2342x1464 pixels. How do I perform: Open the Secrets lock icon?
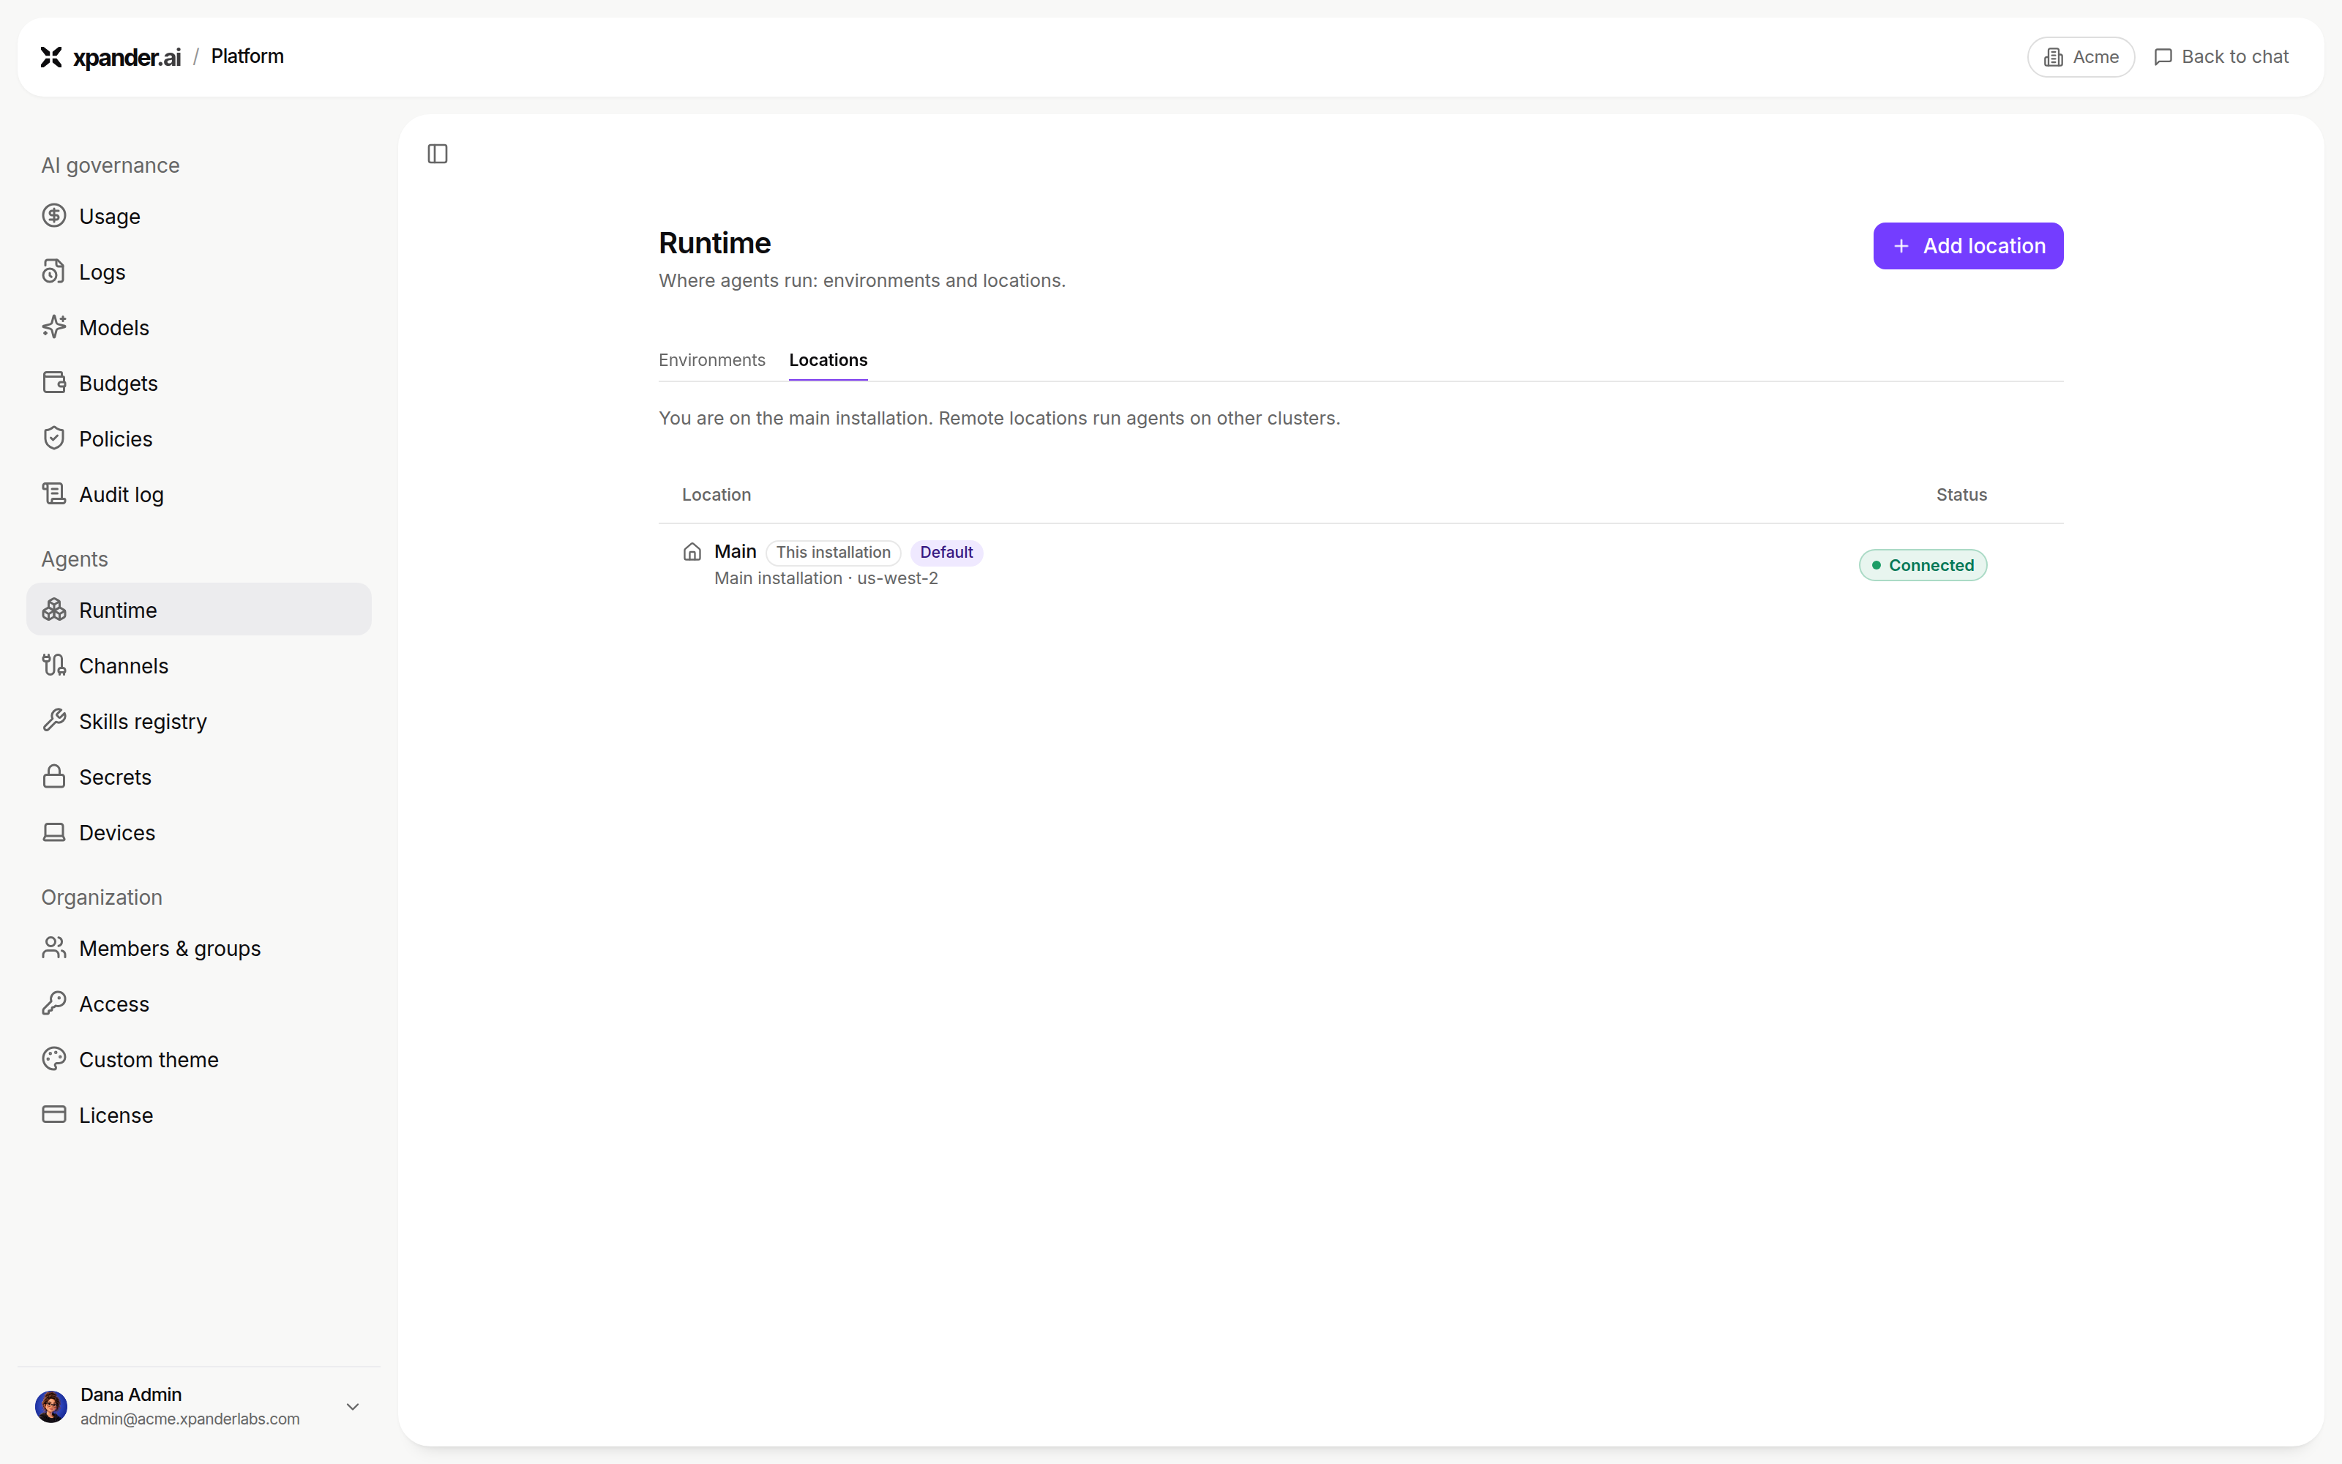coord(54,777)
